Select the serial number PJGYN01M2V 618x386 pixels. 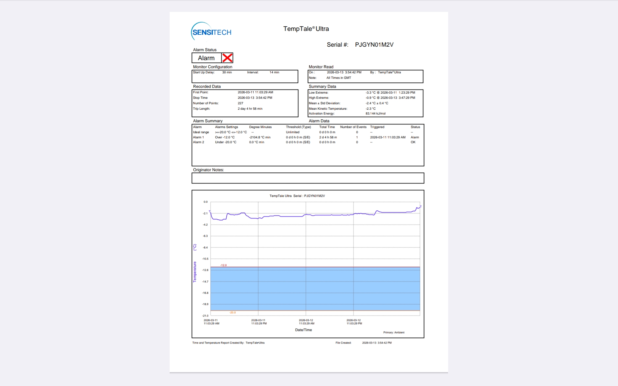pyautogui.click(x=374, y=45)
